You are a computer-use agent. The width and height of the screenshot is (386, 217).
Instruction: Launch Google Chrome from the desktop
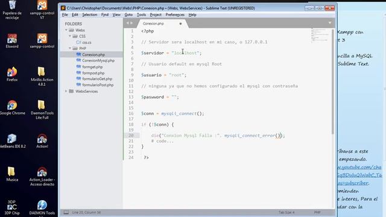(12, 107)
